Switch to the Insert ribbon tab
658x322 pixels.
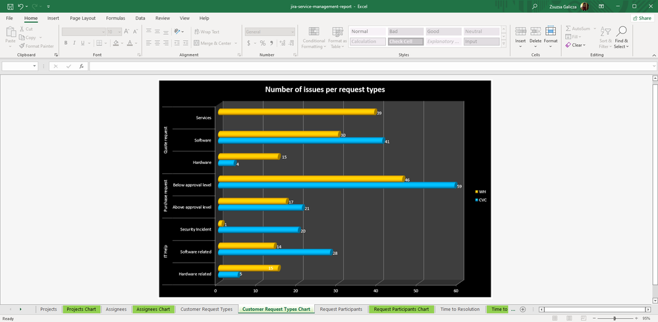tap(53, 18)
